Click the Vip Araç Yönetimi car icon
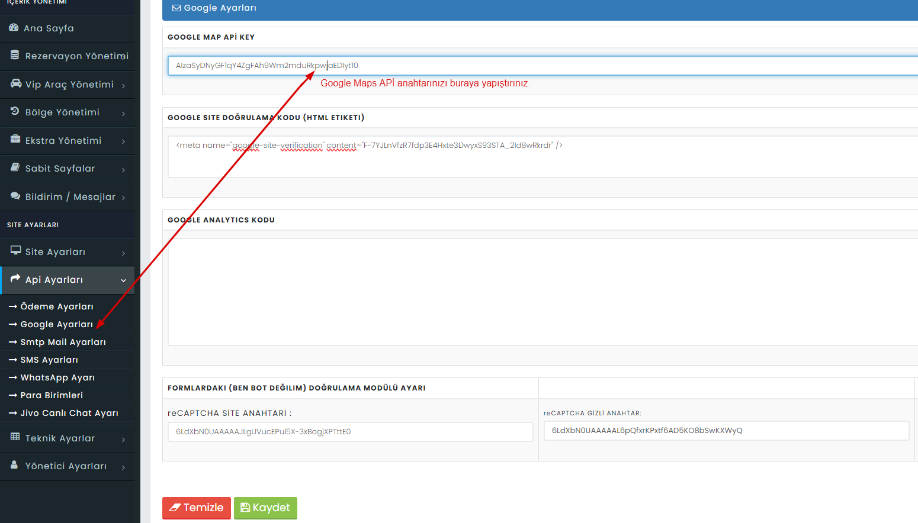This screenshot has width=918, height=523. click(16, 83)
